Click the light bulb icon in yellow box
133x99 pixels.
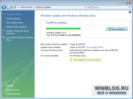(x=71, y=60)
